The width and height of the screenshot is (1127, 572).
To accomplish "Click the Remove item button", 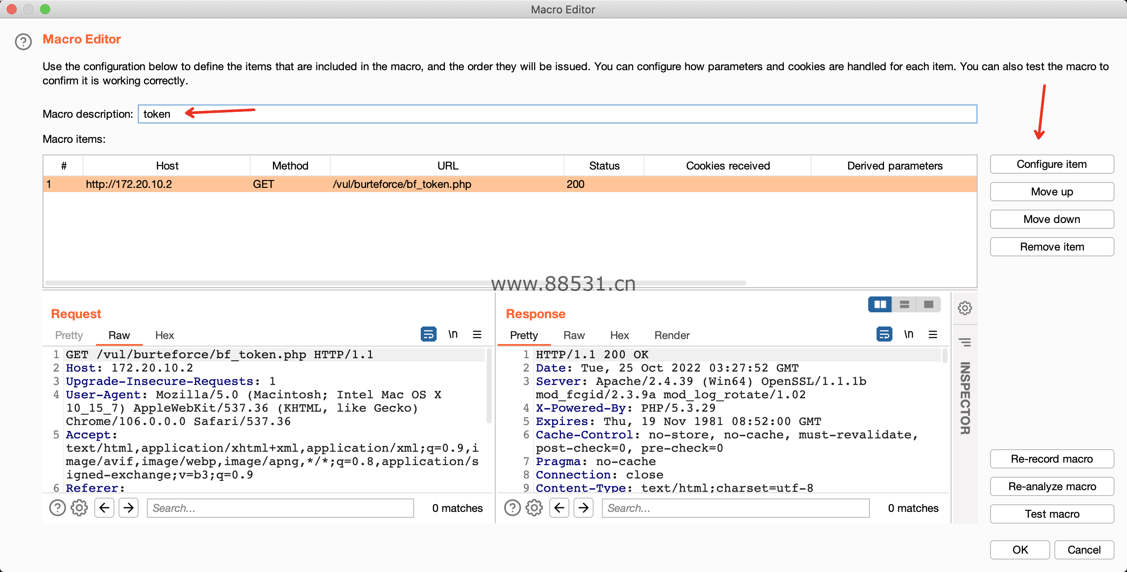I will [x=1052, y=247].
